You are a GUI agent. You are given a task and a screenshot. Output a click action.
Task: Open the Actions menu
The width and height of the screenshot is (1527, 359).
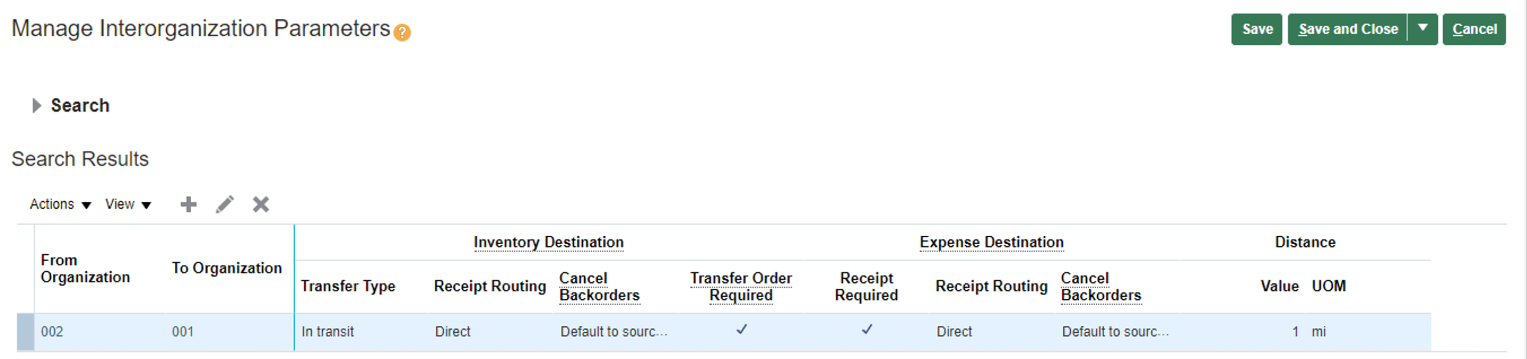coord(60,205)
